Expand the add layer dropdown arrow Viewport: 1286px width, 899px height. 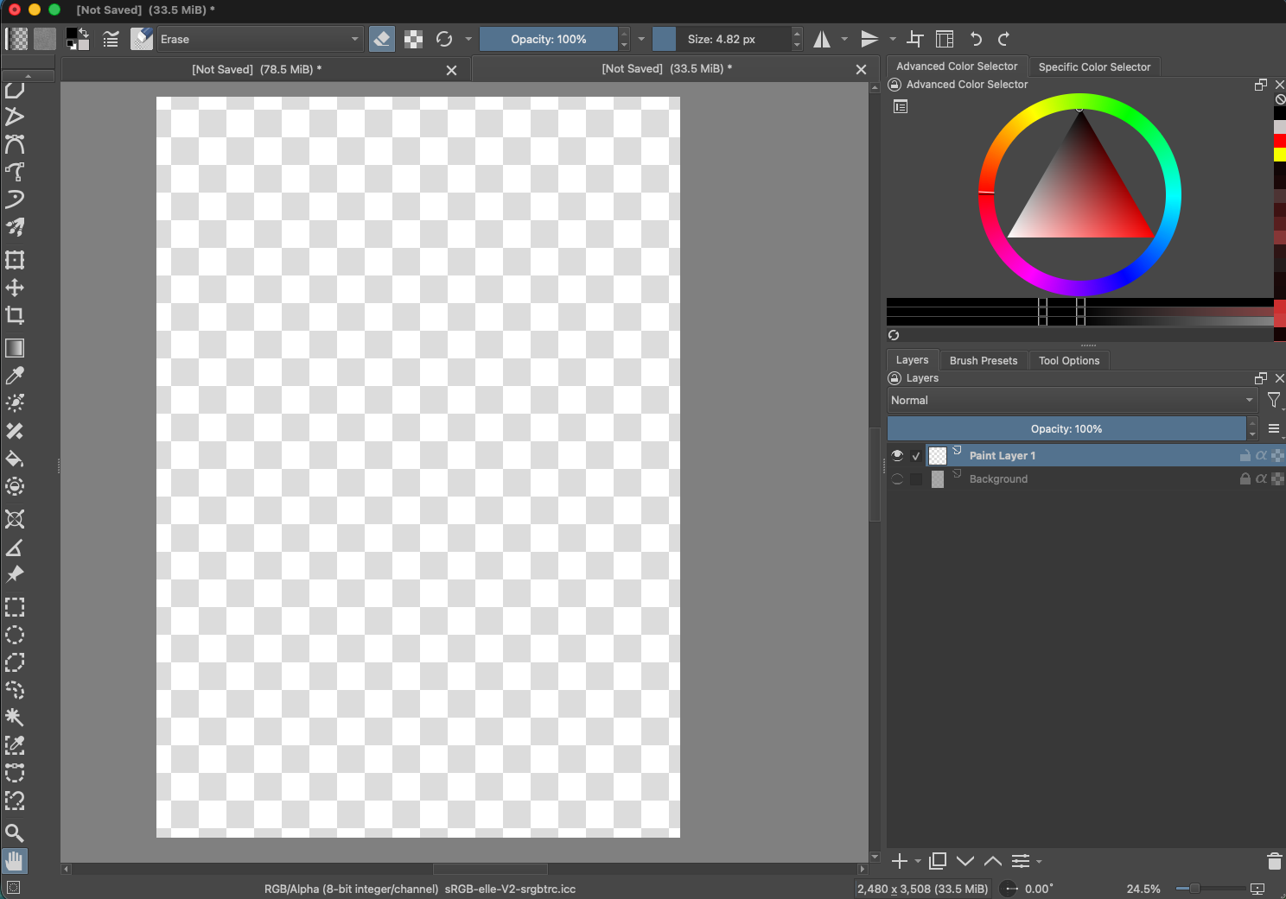point(918,861)
